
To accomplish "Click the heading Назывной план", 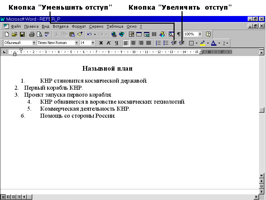I will tap(107, 68).
